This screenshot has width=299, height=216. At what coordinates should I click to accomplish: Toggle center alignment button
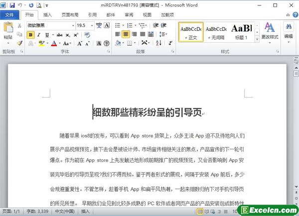(126, 34)
